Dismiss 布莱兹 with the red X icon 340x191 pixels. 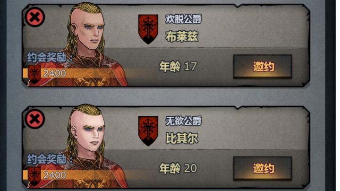coord(35,17)
